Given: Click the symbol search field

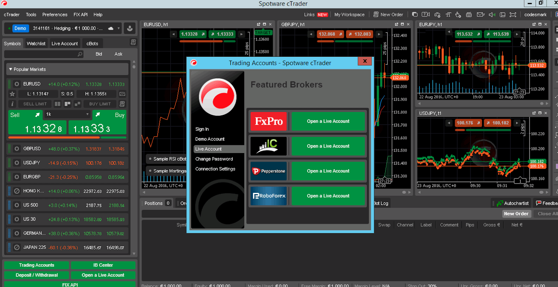Looking at the screenshot, I should 44,54.
